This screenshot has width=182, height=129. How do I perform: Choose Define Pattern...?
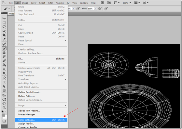(41, 96)
